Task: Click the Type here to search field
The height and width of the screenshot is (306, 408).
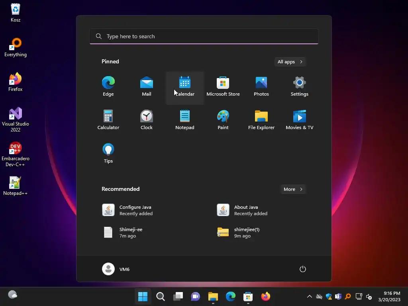Action: point(204,36)
